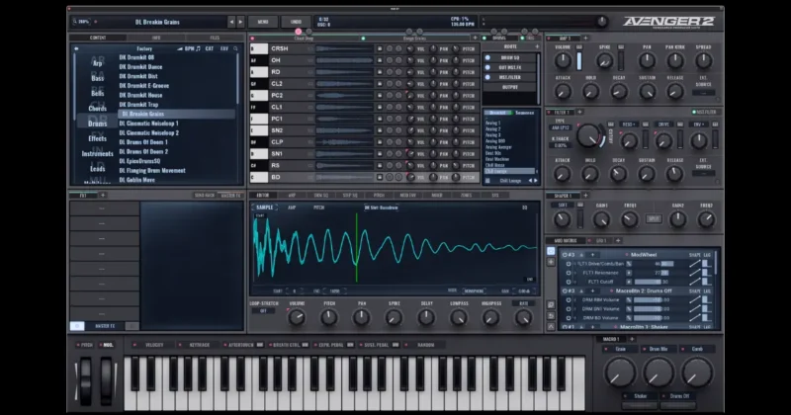The image size is (791, 415).
Task: Open the sample MODE dropdown in editor
Action: 475,290
